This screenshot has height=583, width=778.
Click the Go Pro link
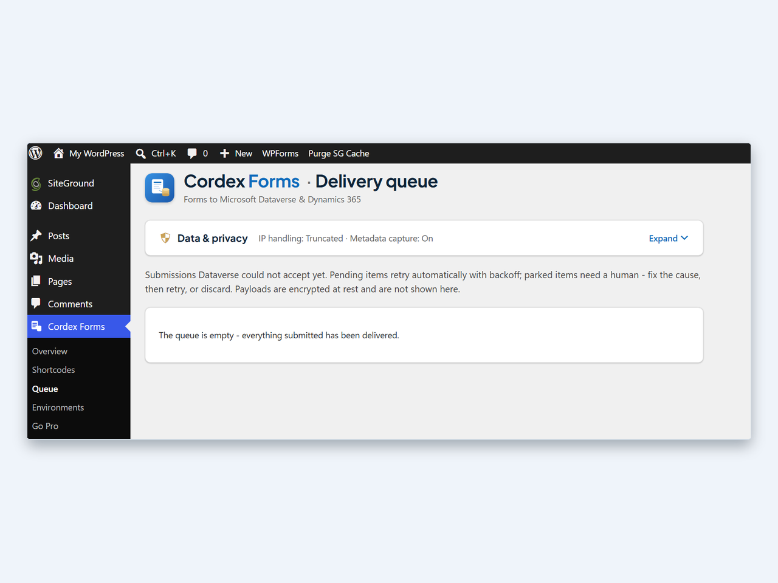(46, 426)
